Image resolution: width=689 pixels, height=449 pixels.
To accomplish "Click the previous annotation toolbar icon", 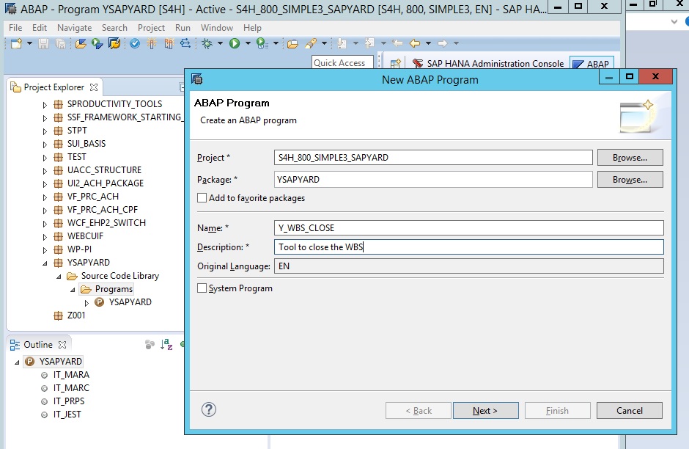I will (369, 43).
